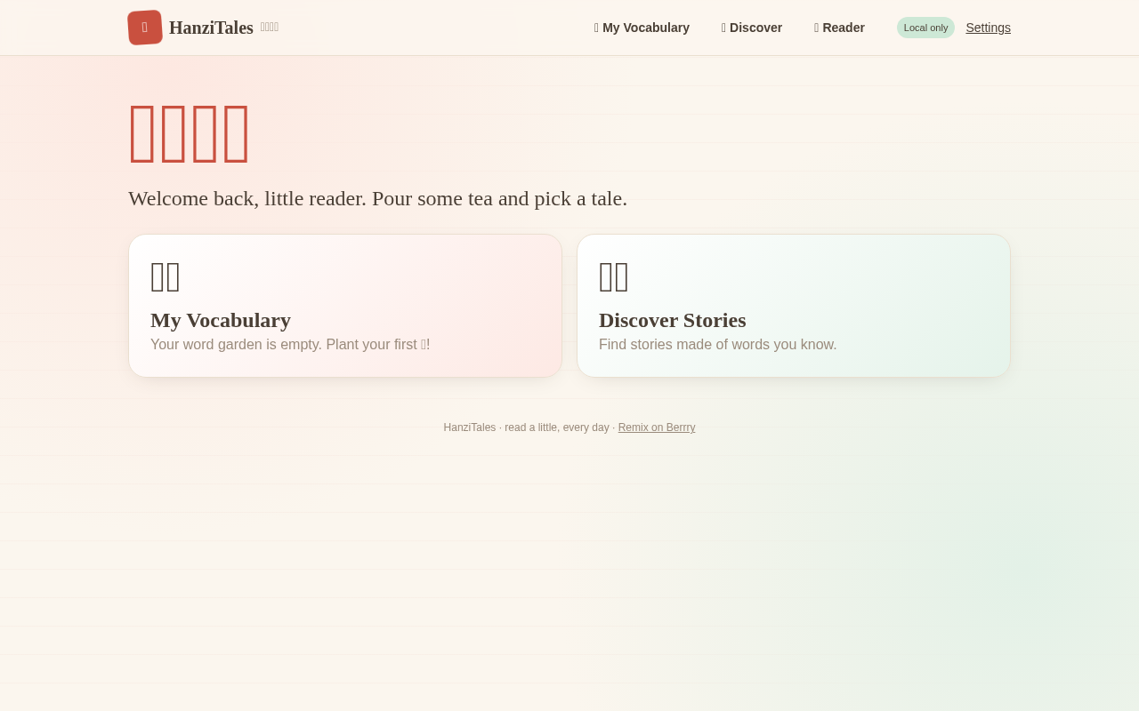
Task: Open the Discover nav item
Action: [x=752, y=28]
